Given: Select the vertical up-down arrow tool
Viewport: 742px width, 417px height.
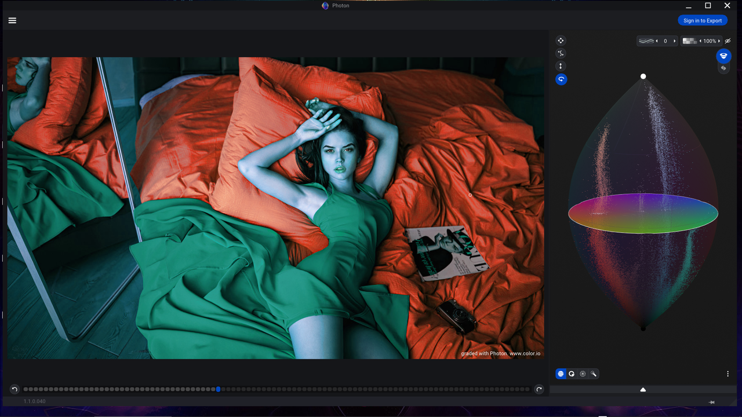Looking at the screenshot, I should click(561, 66).
